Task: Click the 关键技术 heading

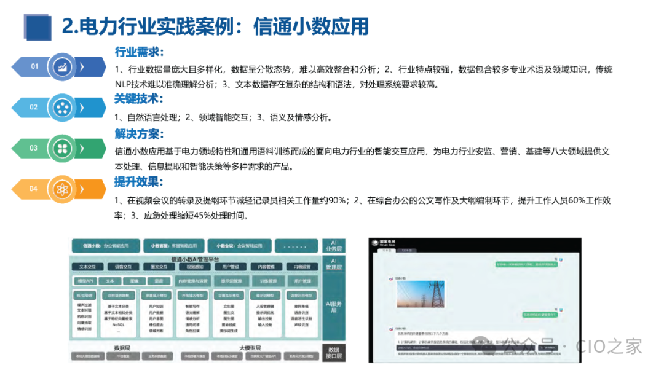Action: point(139,99)
